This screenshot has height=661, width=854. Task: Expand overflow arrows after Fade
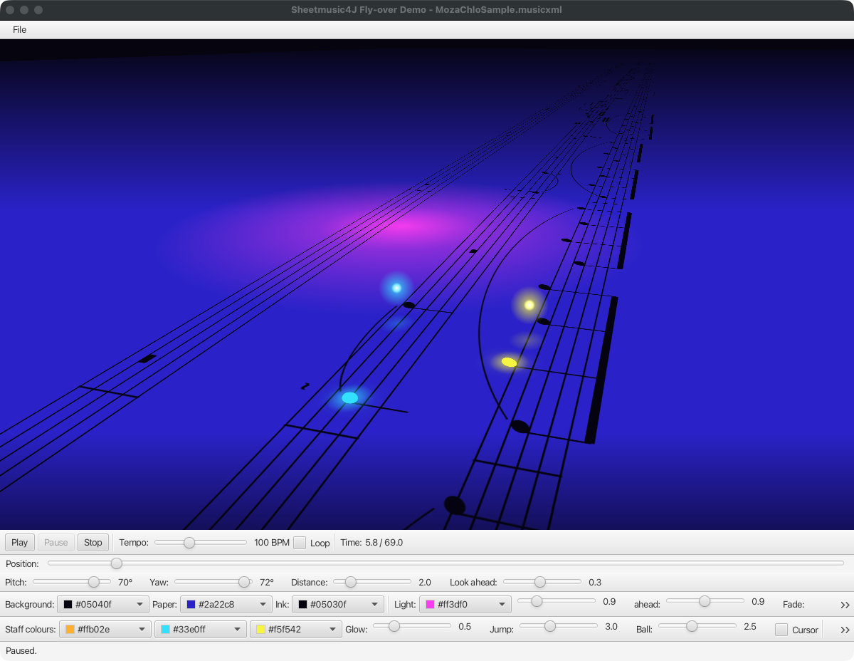pos(845,605)
